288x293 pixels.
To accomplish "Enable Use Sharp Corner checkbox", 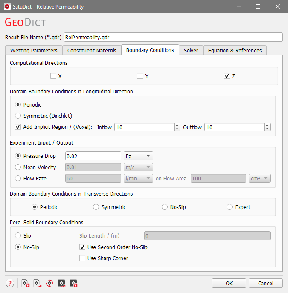I will point(82,258).
